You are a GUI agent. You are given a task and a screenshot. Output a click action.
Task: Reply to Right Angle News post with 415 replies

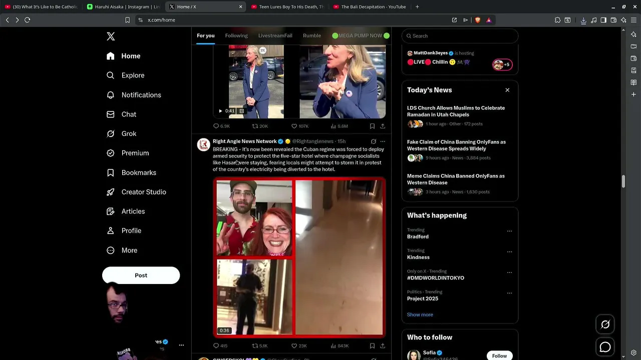[x=220, y=345]
